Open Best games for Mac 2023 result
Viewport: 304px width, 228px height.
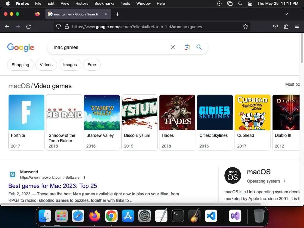click(53, 186)
